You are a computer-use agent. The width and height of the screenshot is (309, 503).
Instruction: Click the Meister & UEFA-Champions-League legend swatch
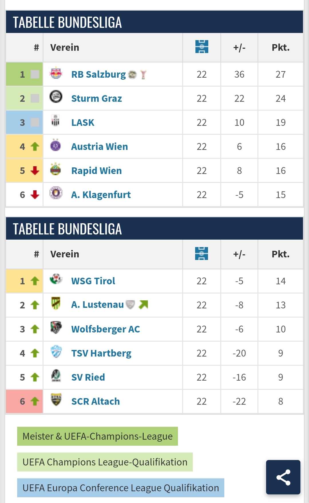pyautogui.click(x=98, y=436)
